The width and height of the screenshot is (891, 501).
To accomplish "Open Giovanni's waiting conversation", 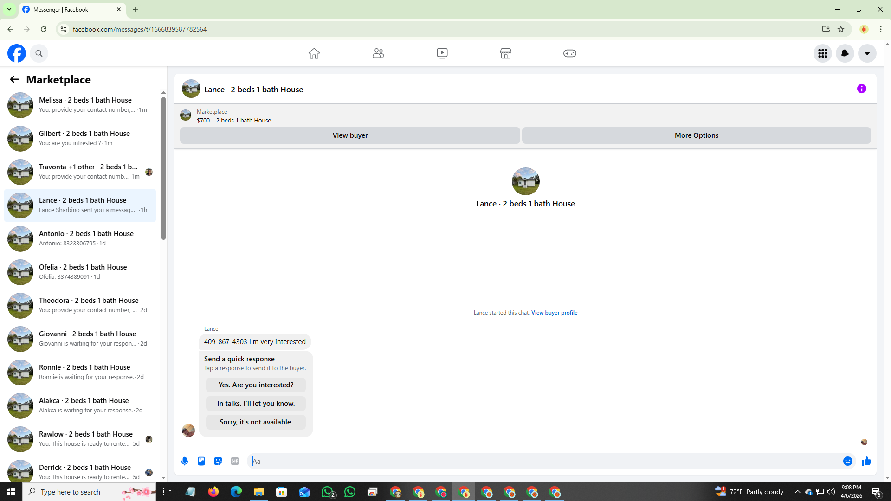I will point(80,339).
